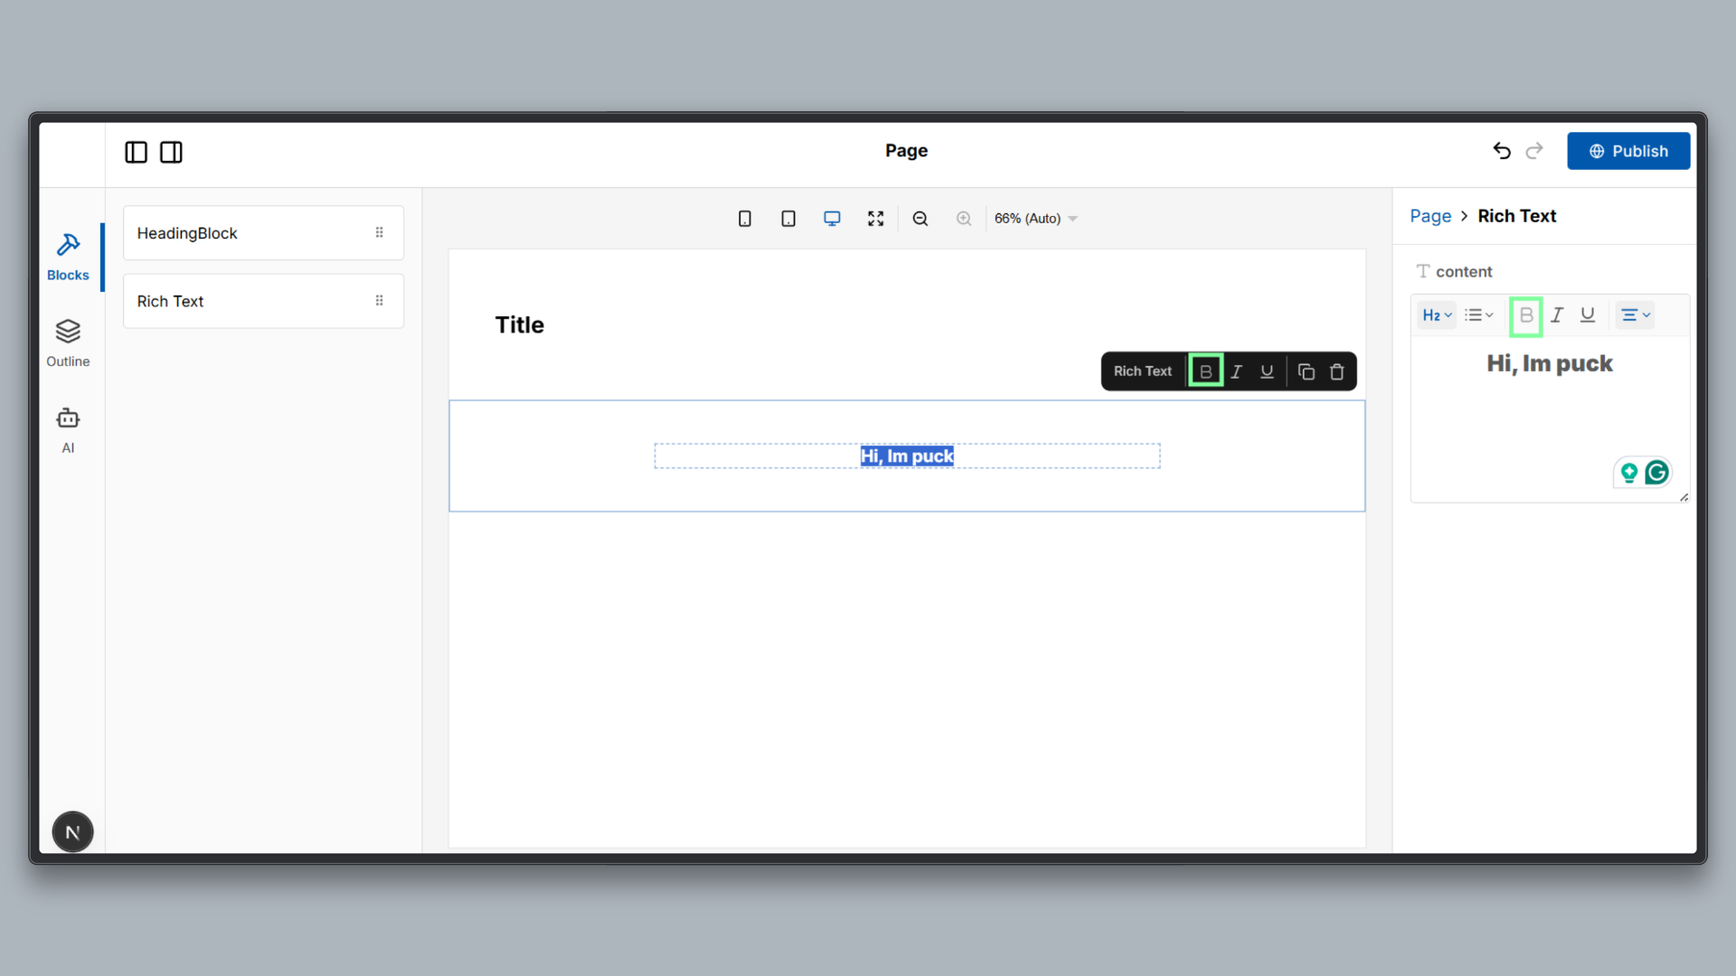This screenshot has width=1736, height=976.
Task: Duplicate the Rich Text block
Action: tap(1306, 371)
